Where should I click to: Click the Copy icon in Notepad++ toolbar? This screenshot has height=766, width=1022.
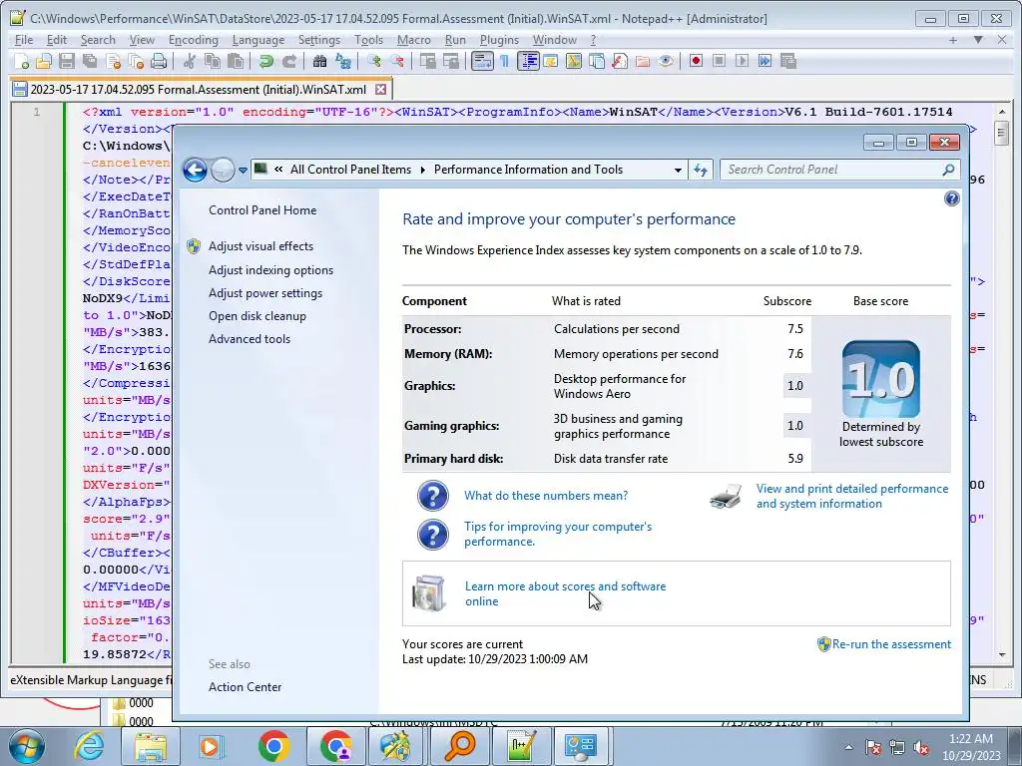212,61
